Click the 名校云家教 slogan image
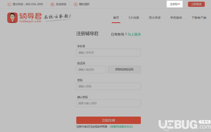 [58, 18]
